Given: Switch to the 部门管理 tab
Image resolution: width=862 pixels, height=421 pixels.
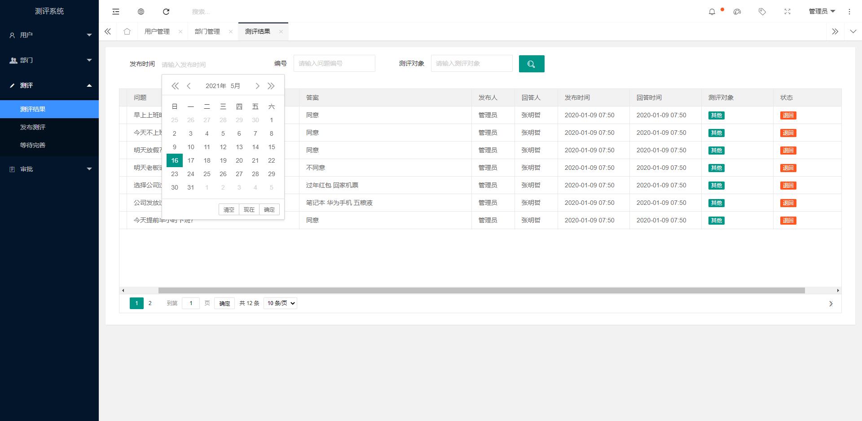Looking at the screenshot, I should click(x=207, y=31).
